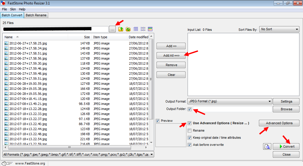Switch to the Batch Rename tab
The height and width of the screenshot is (166, 303).
tap(36, 15)
